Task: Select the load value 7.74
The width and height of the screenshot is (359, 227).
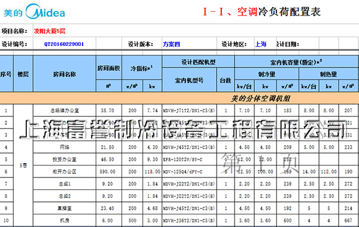Action: [153, 111]
